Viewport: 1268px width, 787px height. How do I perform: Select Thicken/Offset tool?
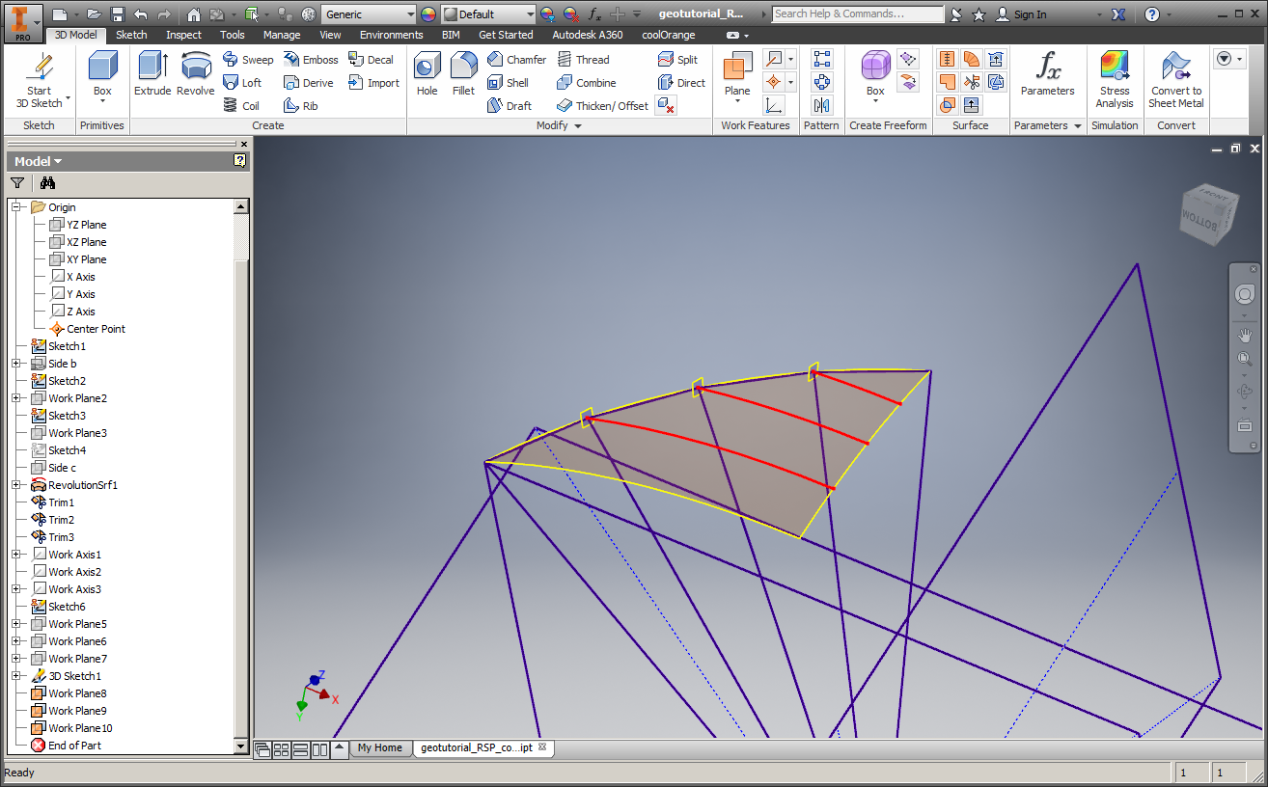(603, 106)
